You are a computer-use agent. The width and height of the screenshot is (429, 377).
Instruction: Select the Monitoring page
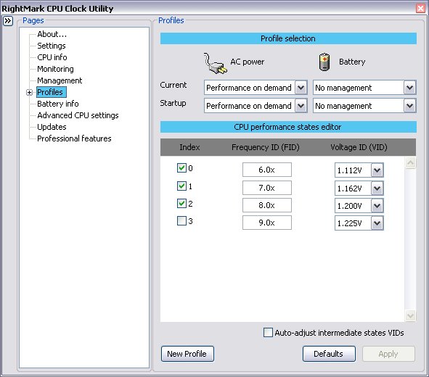coord(56,69)
